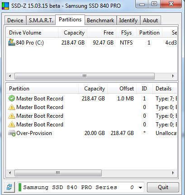Click the right arrow of lower partition list scrollbar

(173, 173)
